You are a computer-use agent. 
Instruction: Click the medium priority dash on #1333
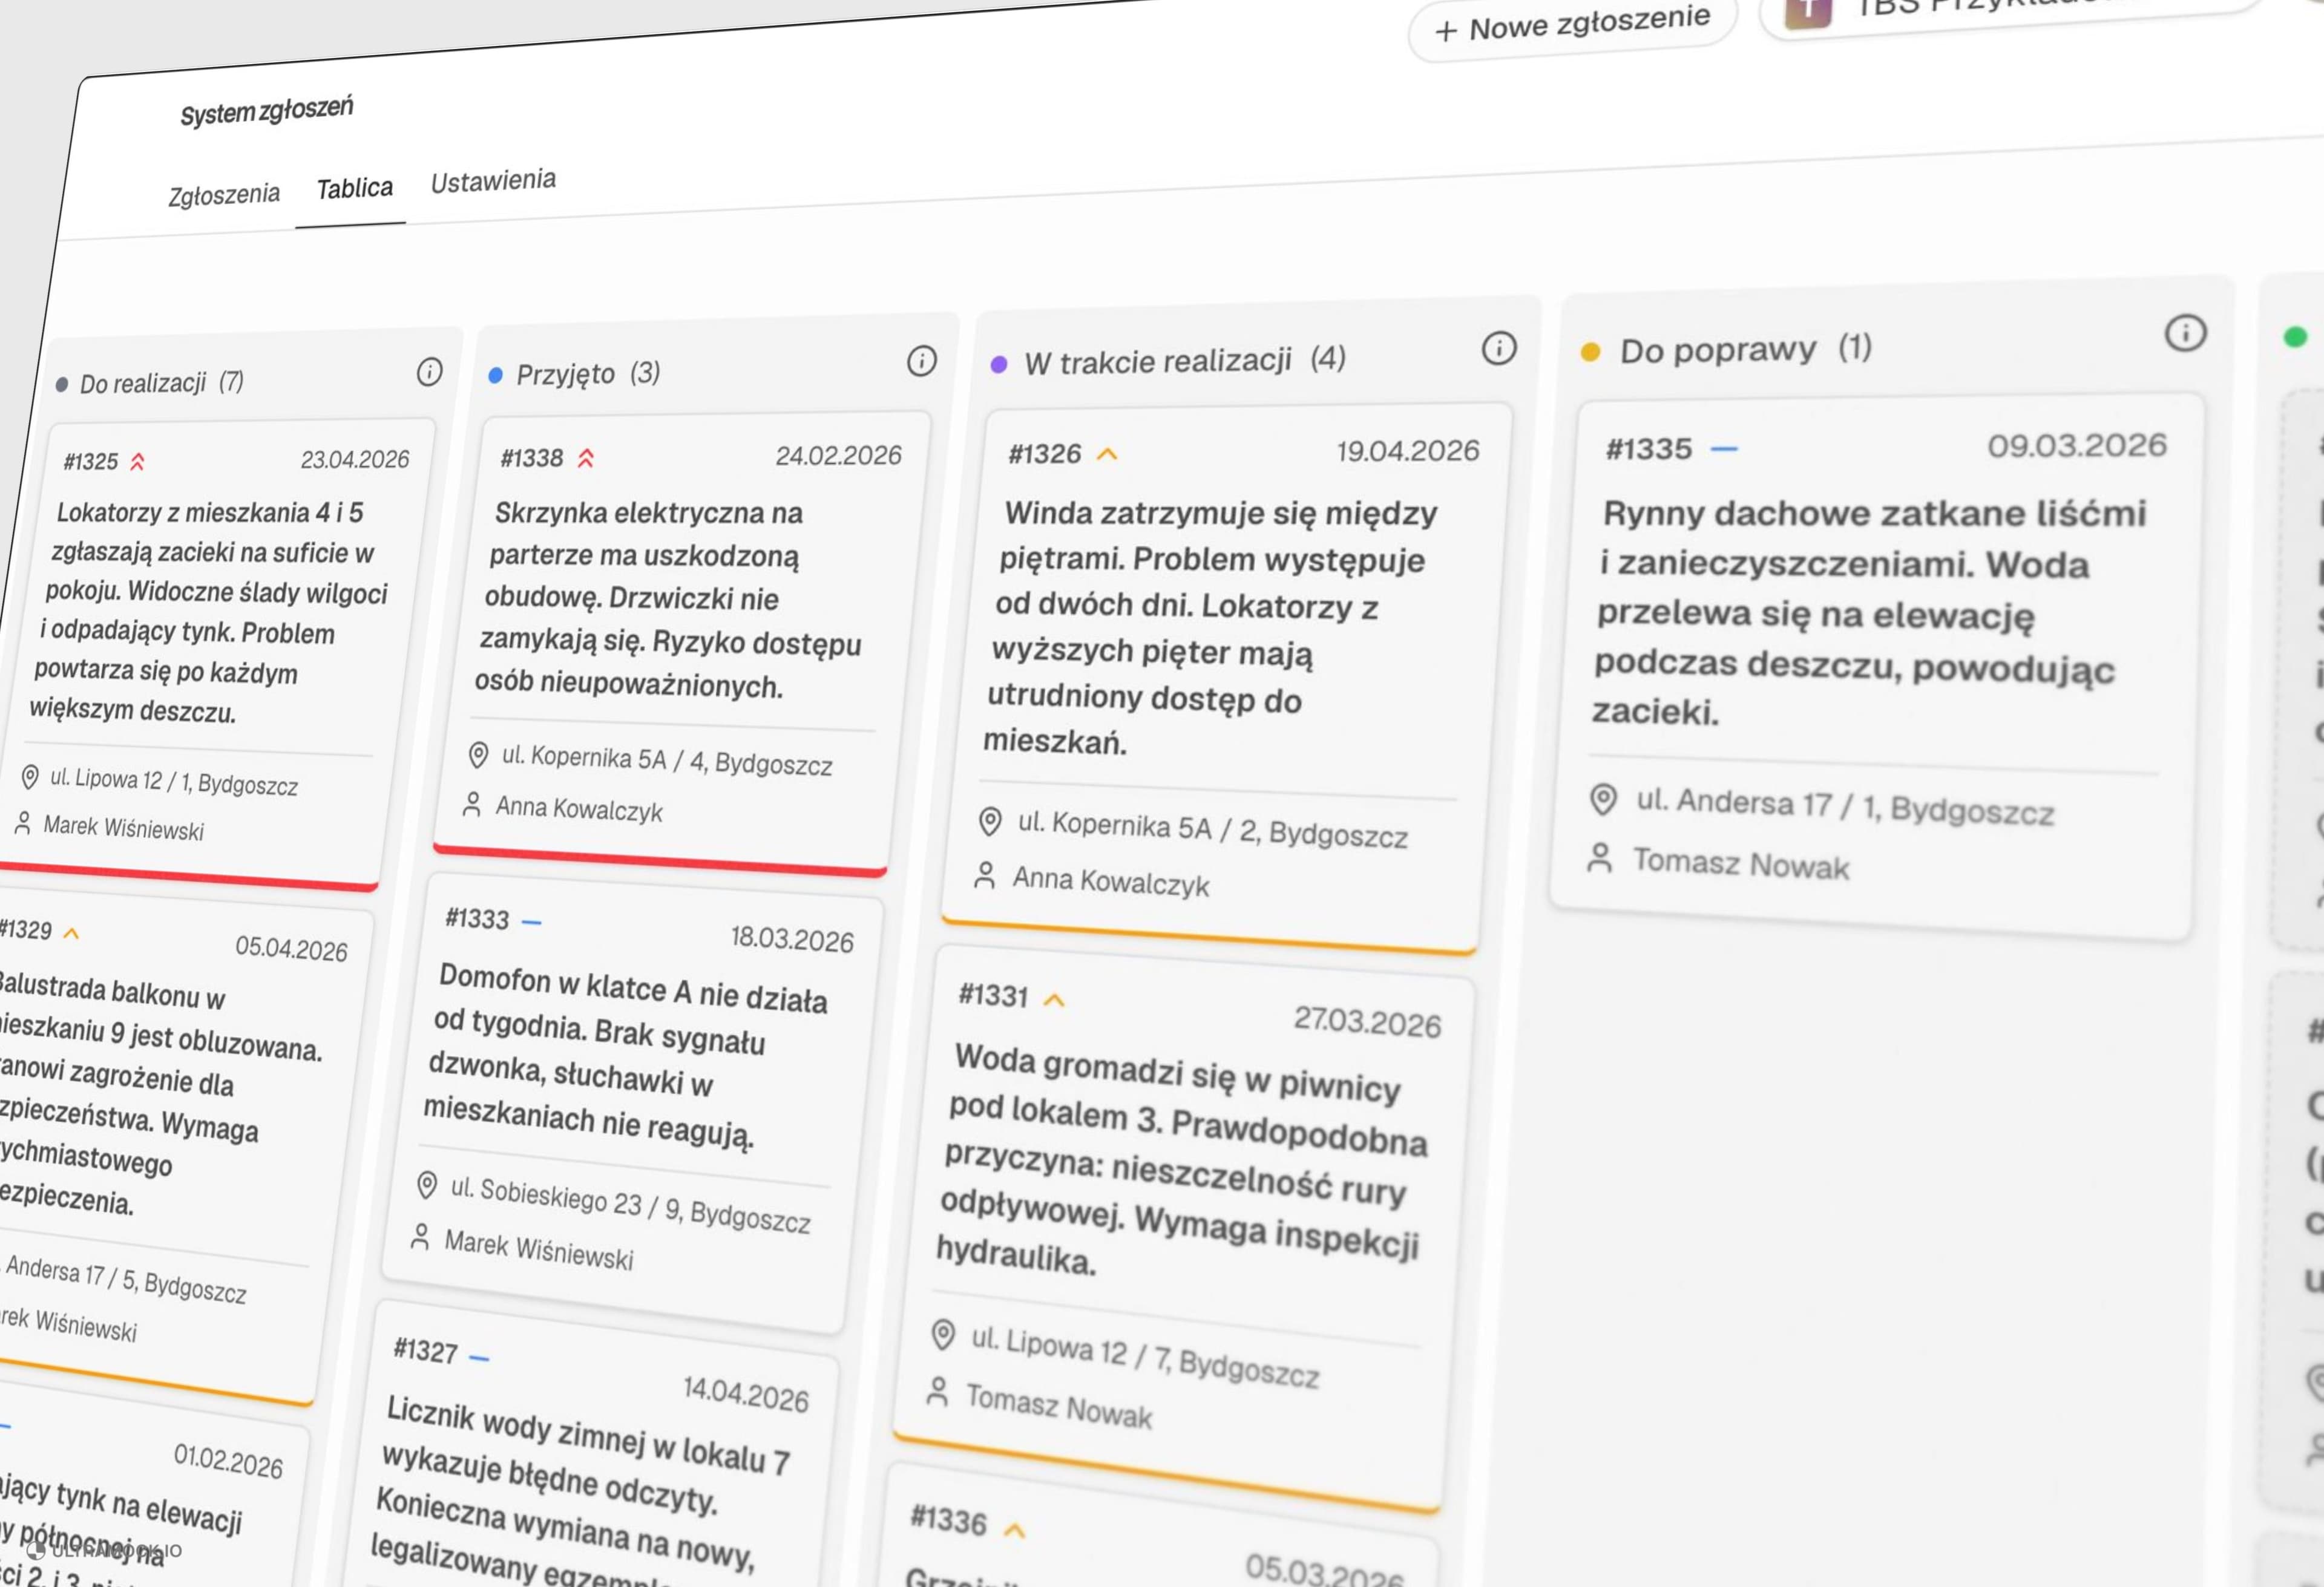point(531,921)
